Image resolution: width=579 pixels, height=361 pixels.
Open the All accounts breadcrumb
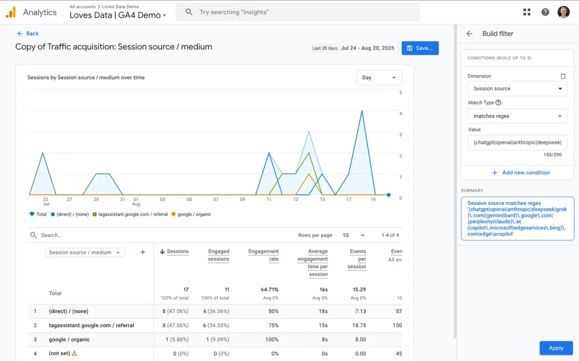click(83, 7)
